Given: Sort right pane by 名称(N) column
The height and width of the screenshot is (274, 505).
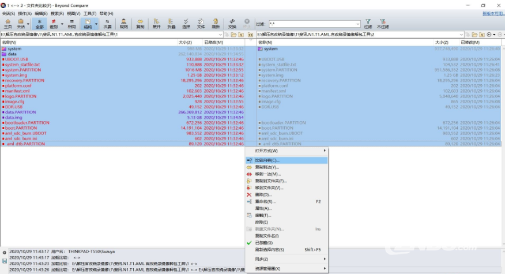Looking at the screenshot, I should (345, 42).
